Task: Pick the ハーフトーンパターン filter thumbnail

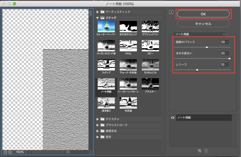Action: pos(128,84)
